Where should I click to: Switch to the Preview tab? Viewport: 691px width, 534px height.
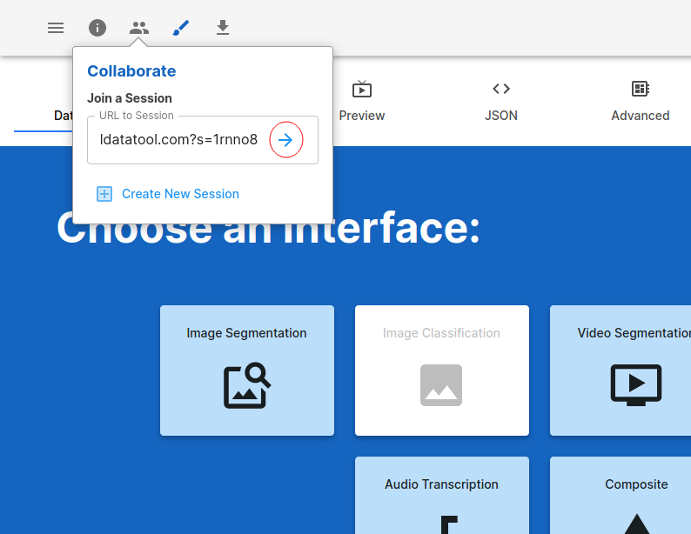362,102
